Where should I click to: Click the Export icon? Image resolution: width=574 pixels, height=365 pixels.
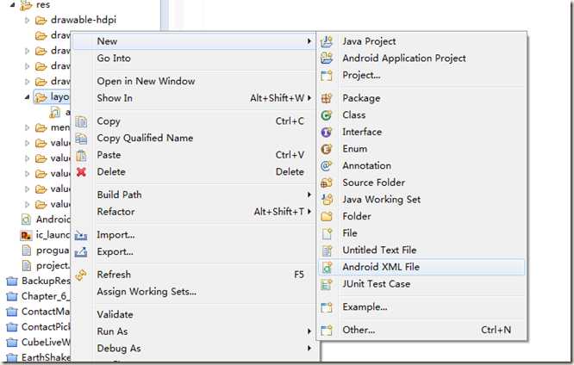pyautogui.click(x=81, y=252)
